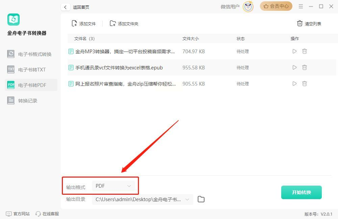Select the file 网上报名照片审查指南 in list
This screenshot has width=338, height=219.
(125, 84)
